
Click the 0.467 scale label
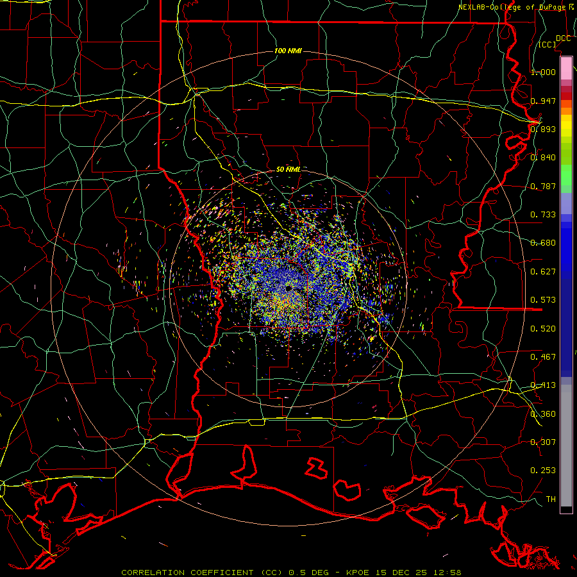coord(543,357)
